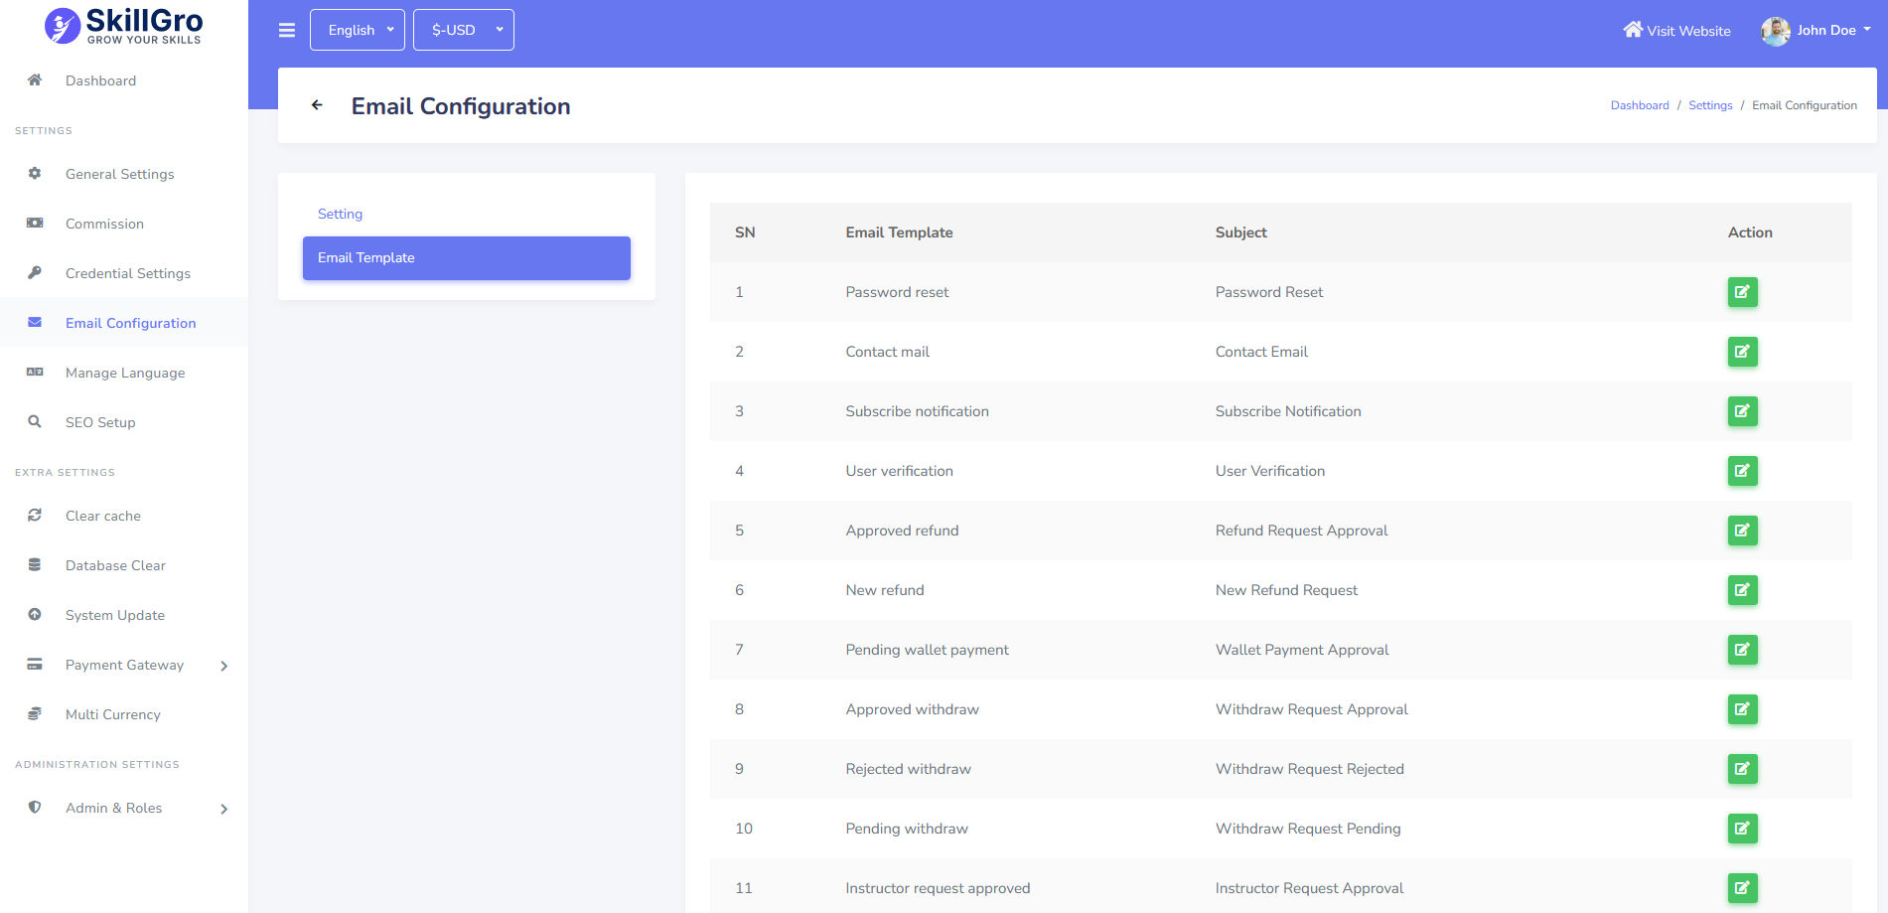Viewport: 1888px width, 913px height.
Task: Click the 'Instructor Request Approval' subject cell
Action: pyautogui.click(x=1309, y=888)
